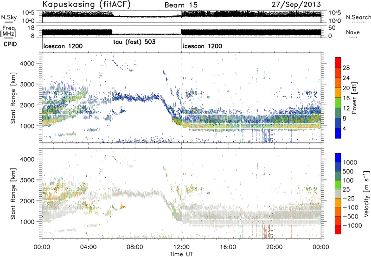This screenshot has height=257, width=371.
Task: Click the '08:00' time tick label
Action: [x=135, y=247]
